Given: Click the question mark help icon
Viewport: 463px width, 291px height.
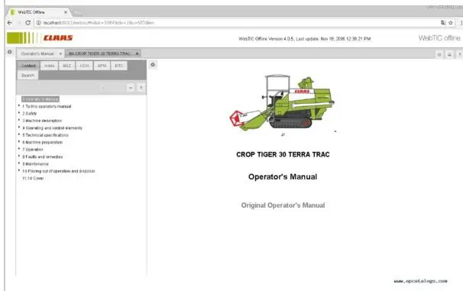Looking at the screenshot, I should 459,54.
